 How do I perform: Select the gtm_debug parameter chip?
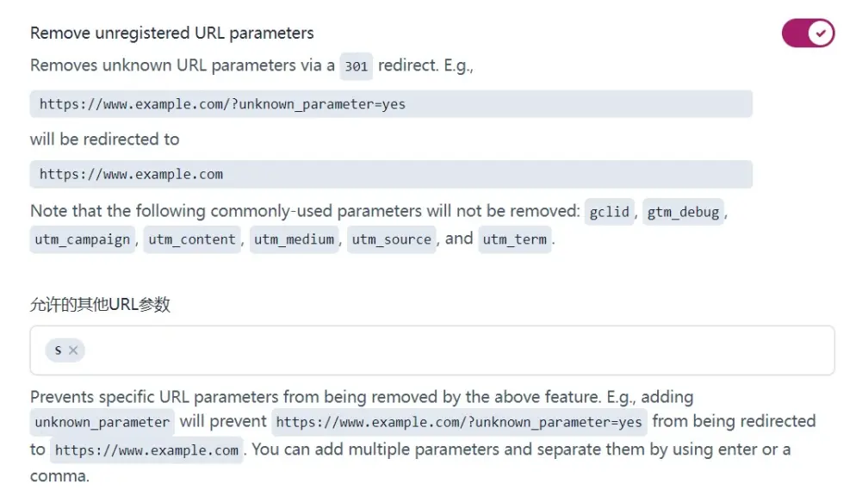point(683,211)
